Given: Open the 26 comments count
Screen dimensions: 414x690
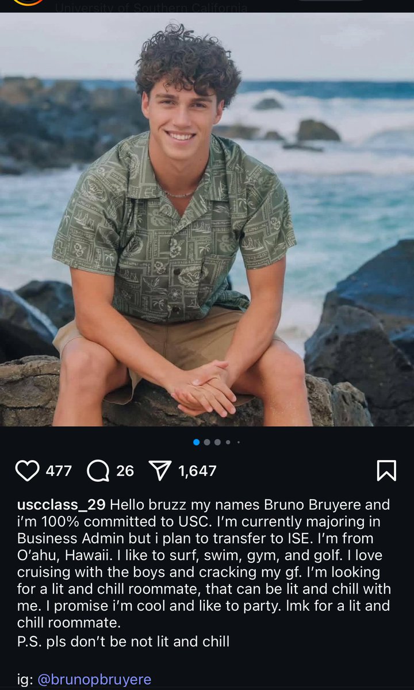Looking at the screenshot, I should tap(125, 471).
